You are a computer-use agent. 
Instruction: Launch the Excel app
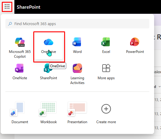click(106, 46)
